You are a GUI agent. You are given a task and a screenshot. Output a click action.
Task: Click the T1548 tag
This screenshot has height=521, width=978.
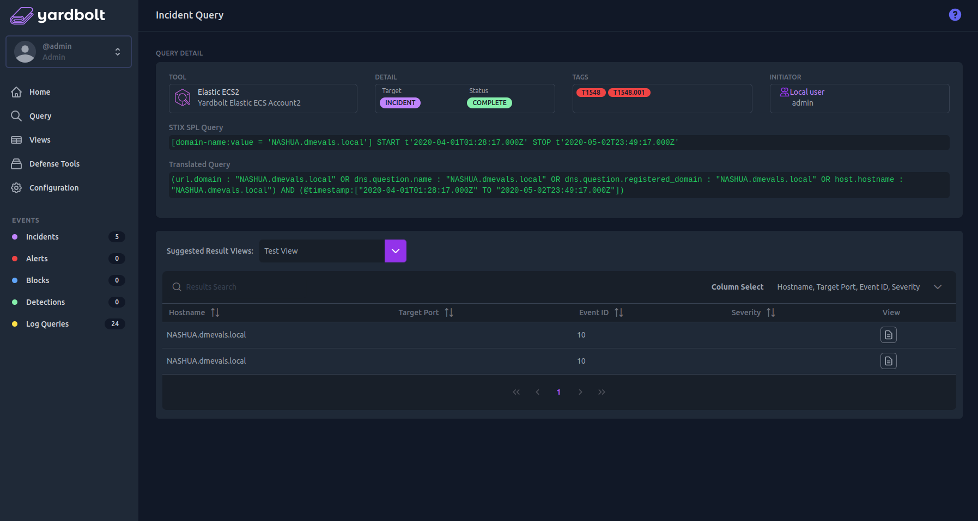coord(591,93)
